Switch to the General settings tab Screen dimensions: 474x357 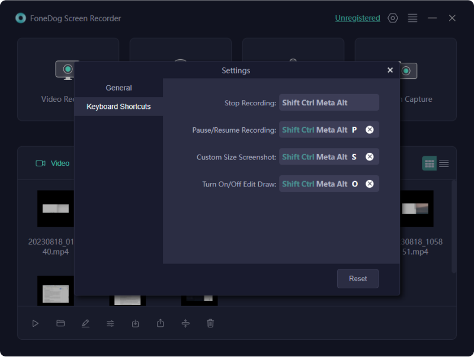(x=118, y=88)
